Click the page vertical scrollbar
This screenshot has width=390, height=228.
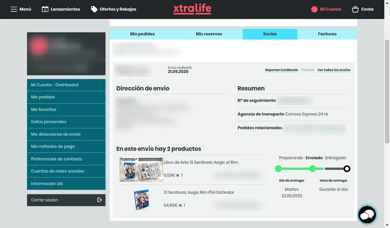(x=387, y=92)
